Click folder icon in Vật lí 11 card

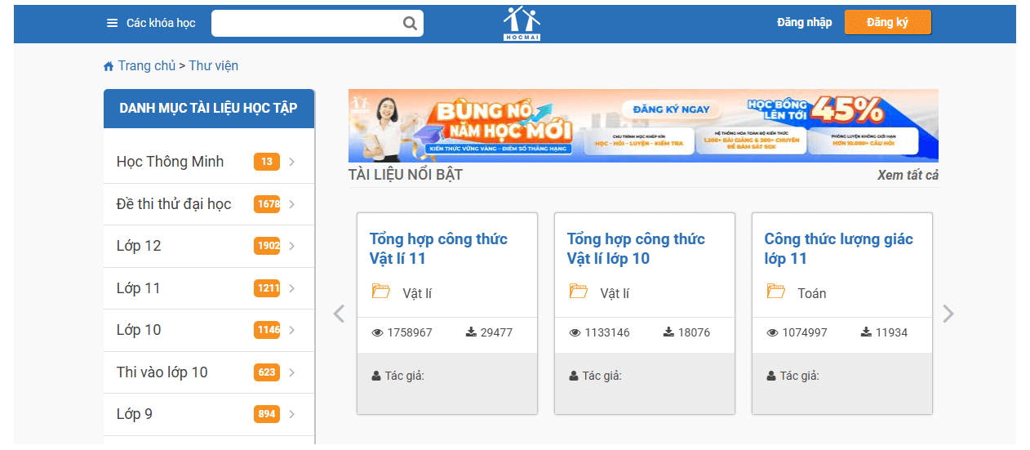pyautogui.click(x=381, y=291)
